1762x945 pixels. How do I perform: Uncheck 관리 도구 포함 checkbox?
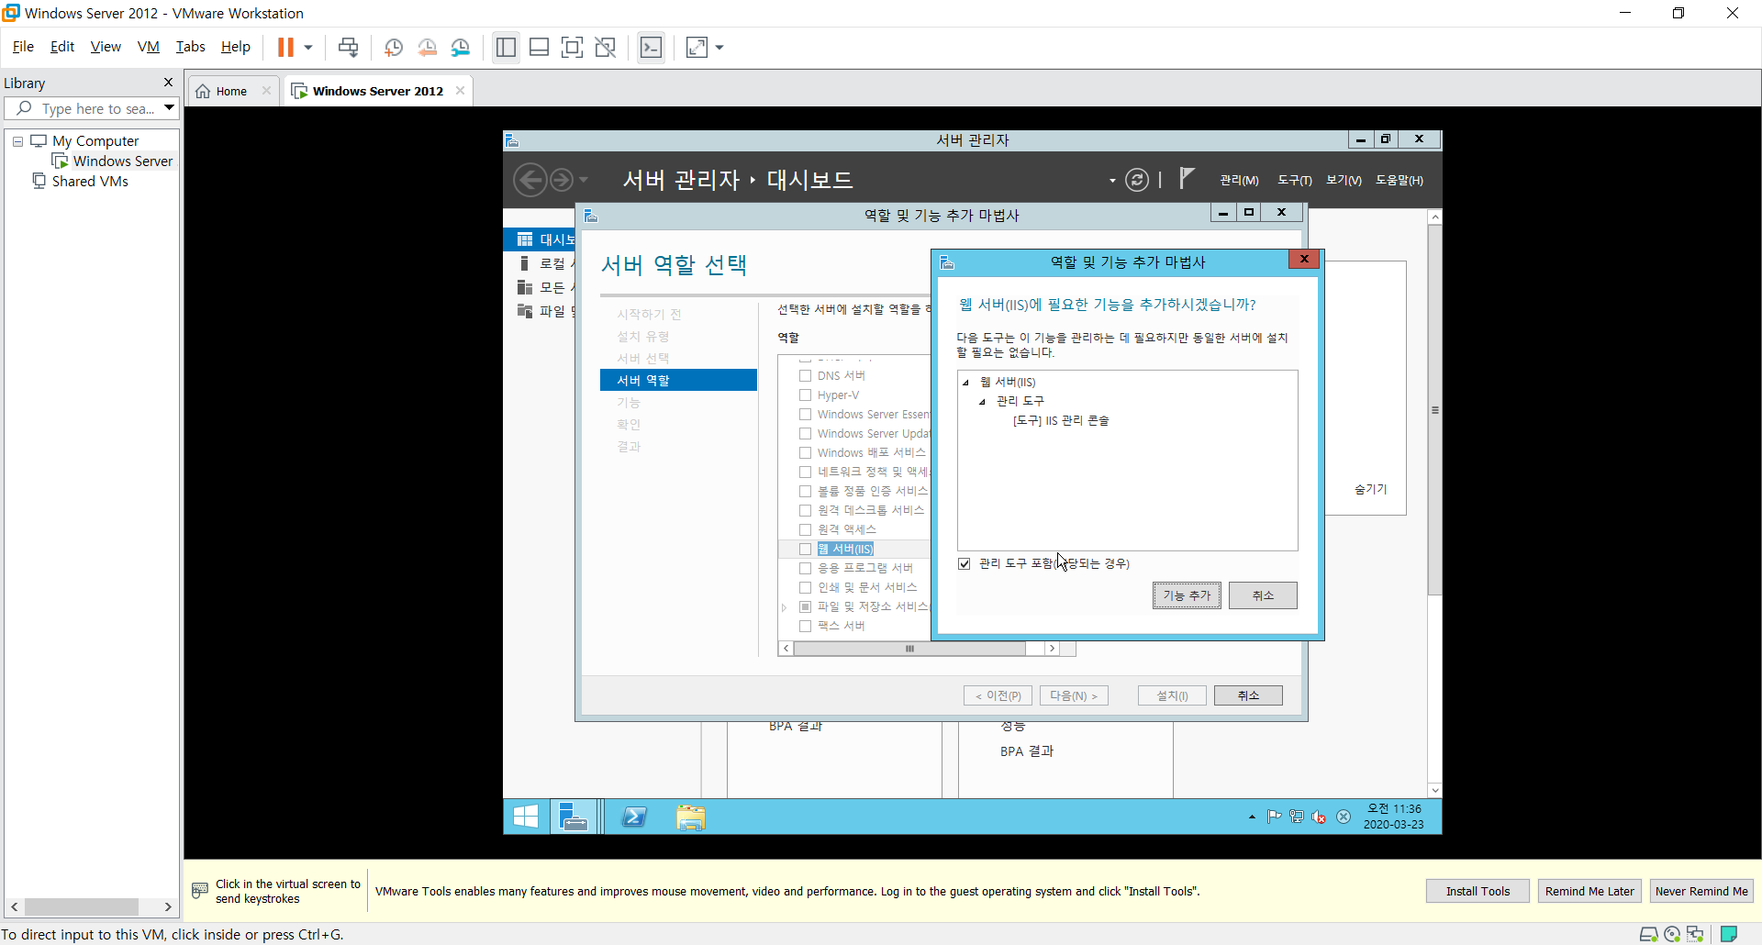[x=965, y=564]
